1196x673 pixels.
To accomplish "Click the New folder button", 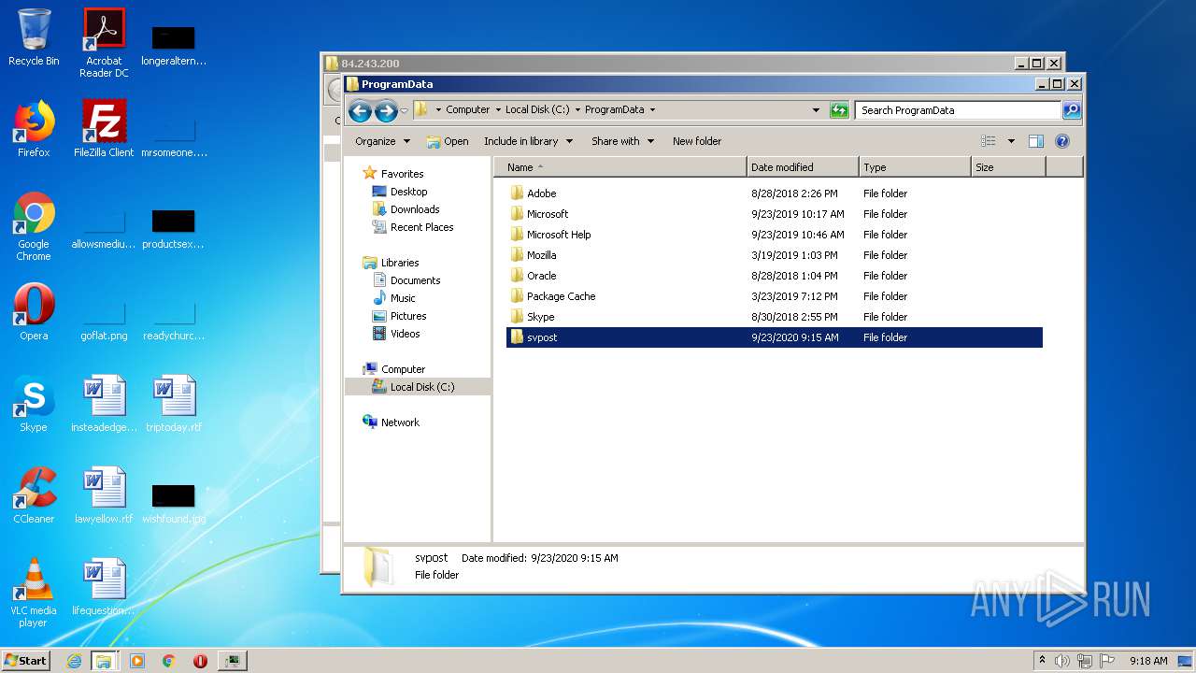I will 697,141.
